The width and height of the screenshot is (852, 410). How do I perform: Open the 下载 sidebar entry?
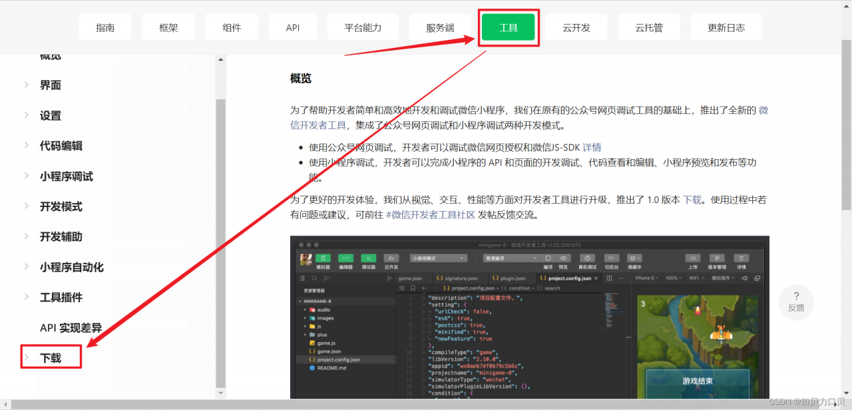pos(51,358)
